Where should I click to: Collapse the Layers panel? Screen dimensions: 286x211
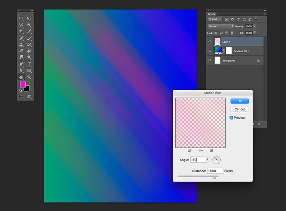pos(265,10)
